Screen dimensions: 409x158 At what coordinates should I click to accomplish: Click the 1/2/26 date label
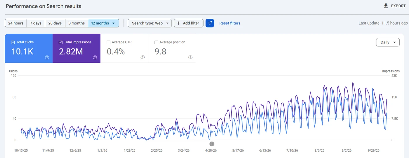click(x=102, y=151)
